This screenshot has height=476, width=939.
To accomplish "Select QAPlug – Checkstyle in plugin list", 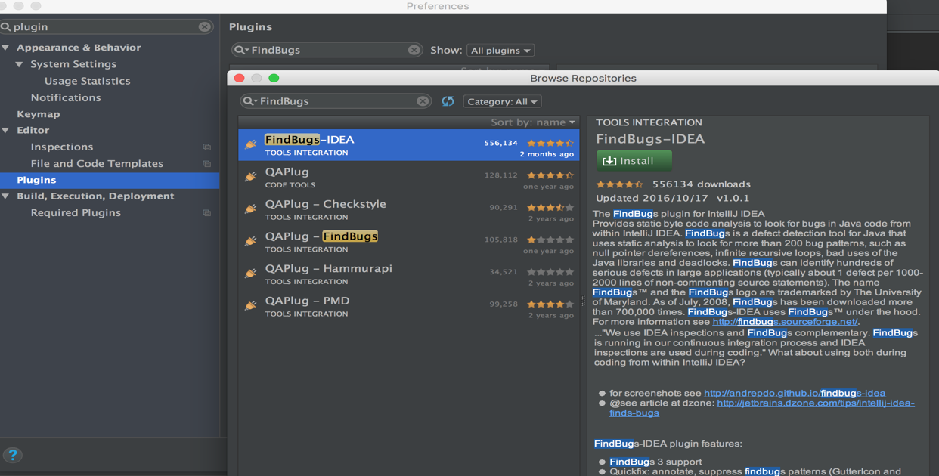I will tap(325, 205).
